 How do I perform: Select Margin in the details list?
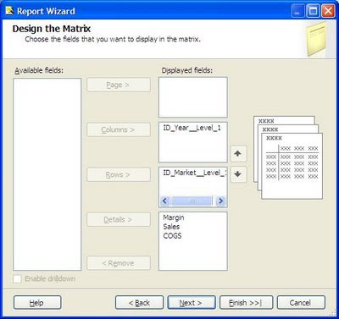(174, 217)
